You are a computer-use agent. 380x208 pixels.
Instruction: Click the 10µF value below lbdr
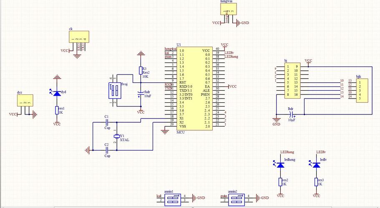coord(292,120)
